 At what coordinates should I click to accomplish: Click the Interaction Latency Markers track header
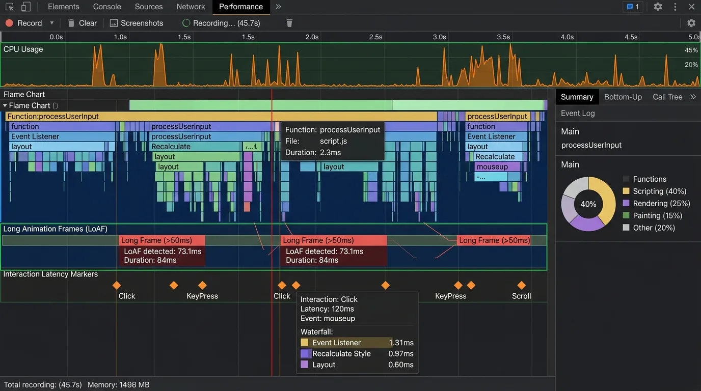[50, 274]
